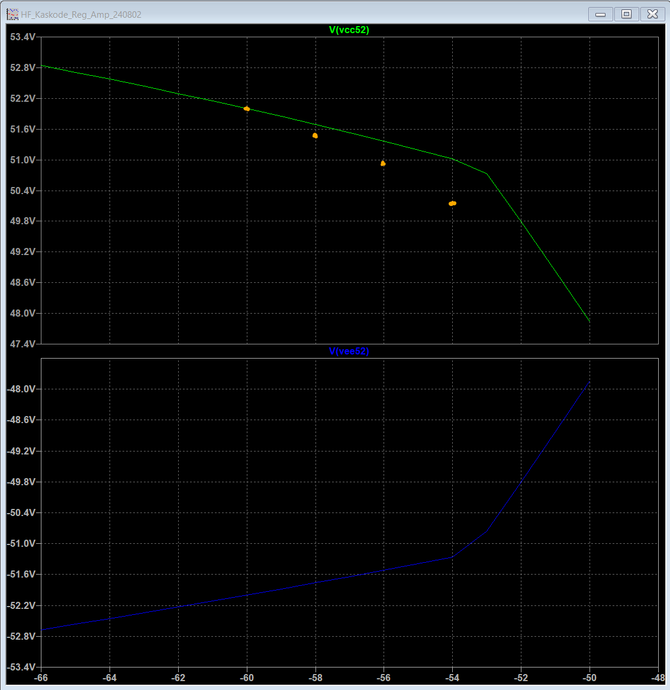The height and width of the screenshot is (690, 670).
Task: Click the -64 horizontal axis label
Action: [x=109, y=678]
